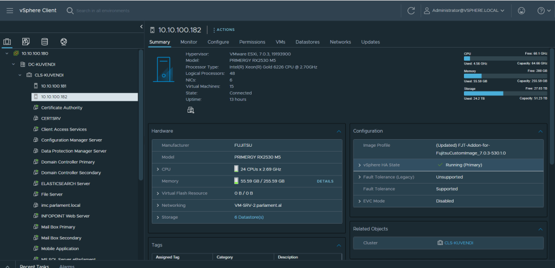Screen dimensions: 555x268
Task: Expand the CPU row in Hardware
Action: pyautogui.click(x=157, y=169)
